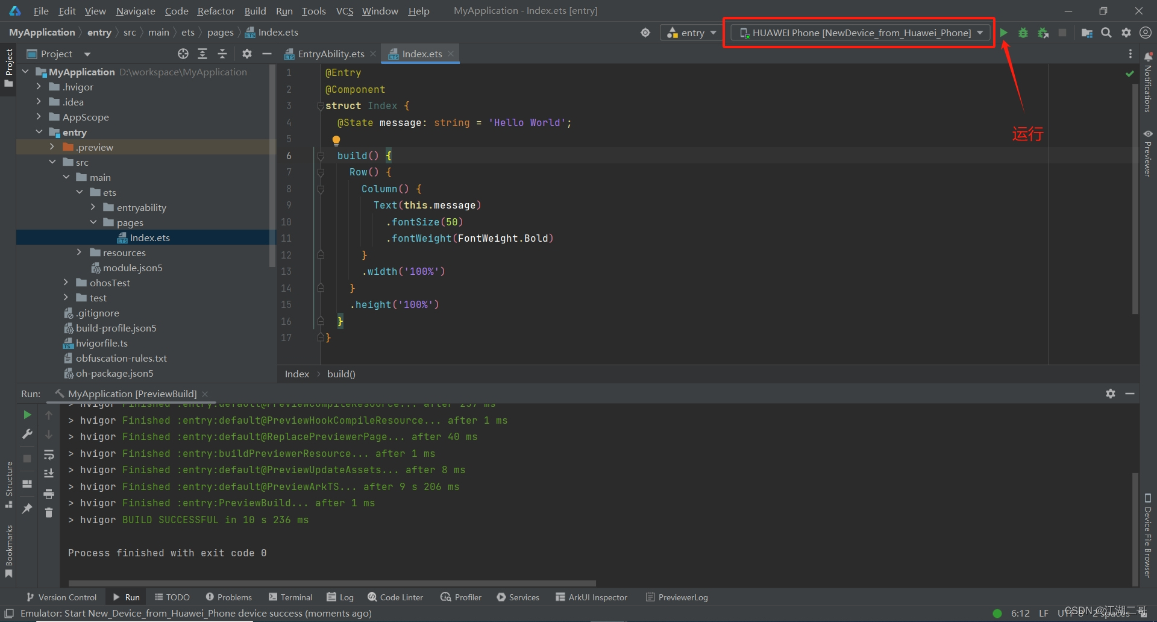This screenshot has height=622, width=1157.
Task: Open the Project view selector dropdown
Action: pos(59,54)
